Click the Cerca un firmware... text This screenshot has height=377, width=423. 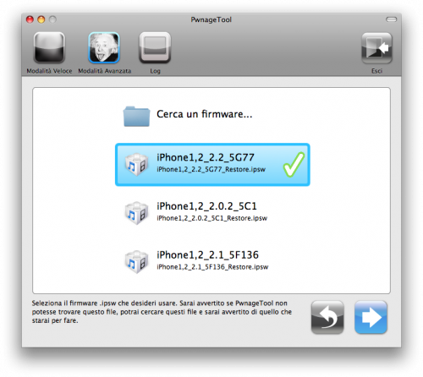pyautogui.click(x=205, y=114)
